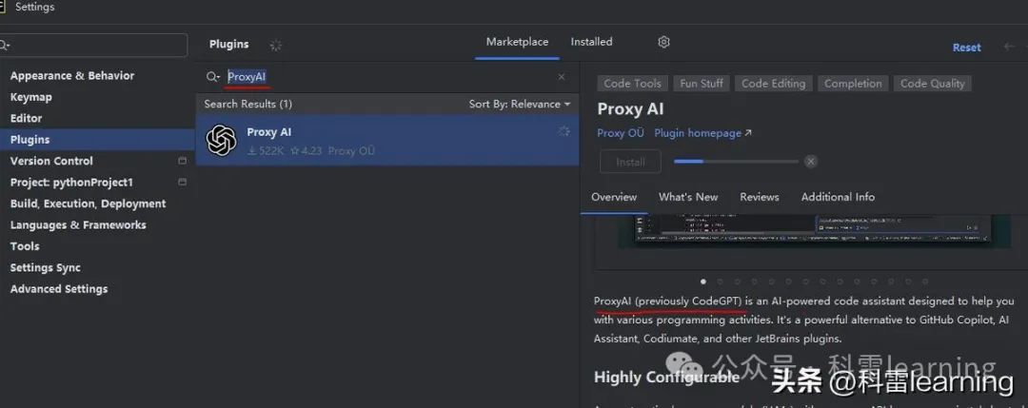
Task: Click the Plugins heading label
Action: (x=228, y=45)
